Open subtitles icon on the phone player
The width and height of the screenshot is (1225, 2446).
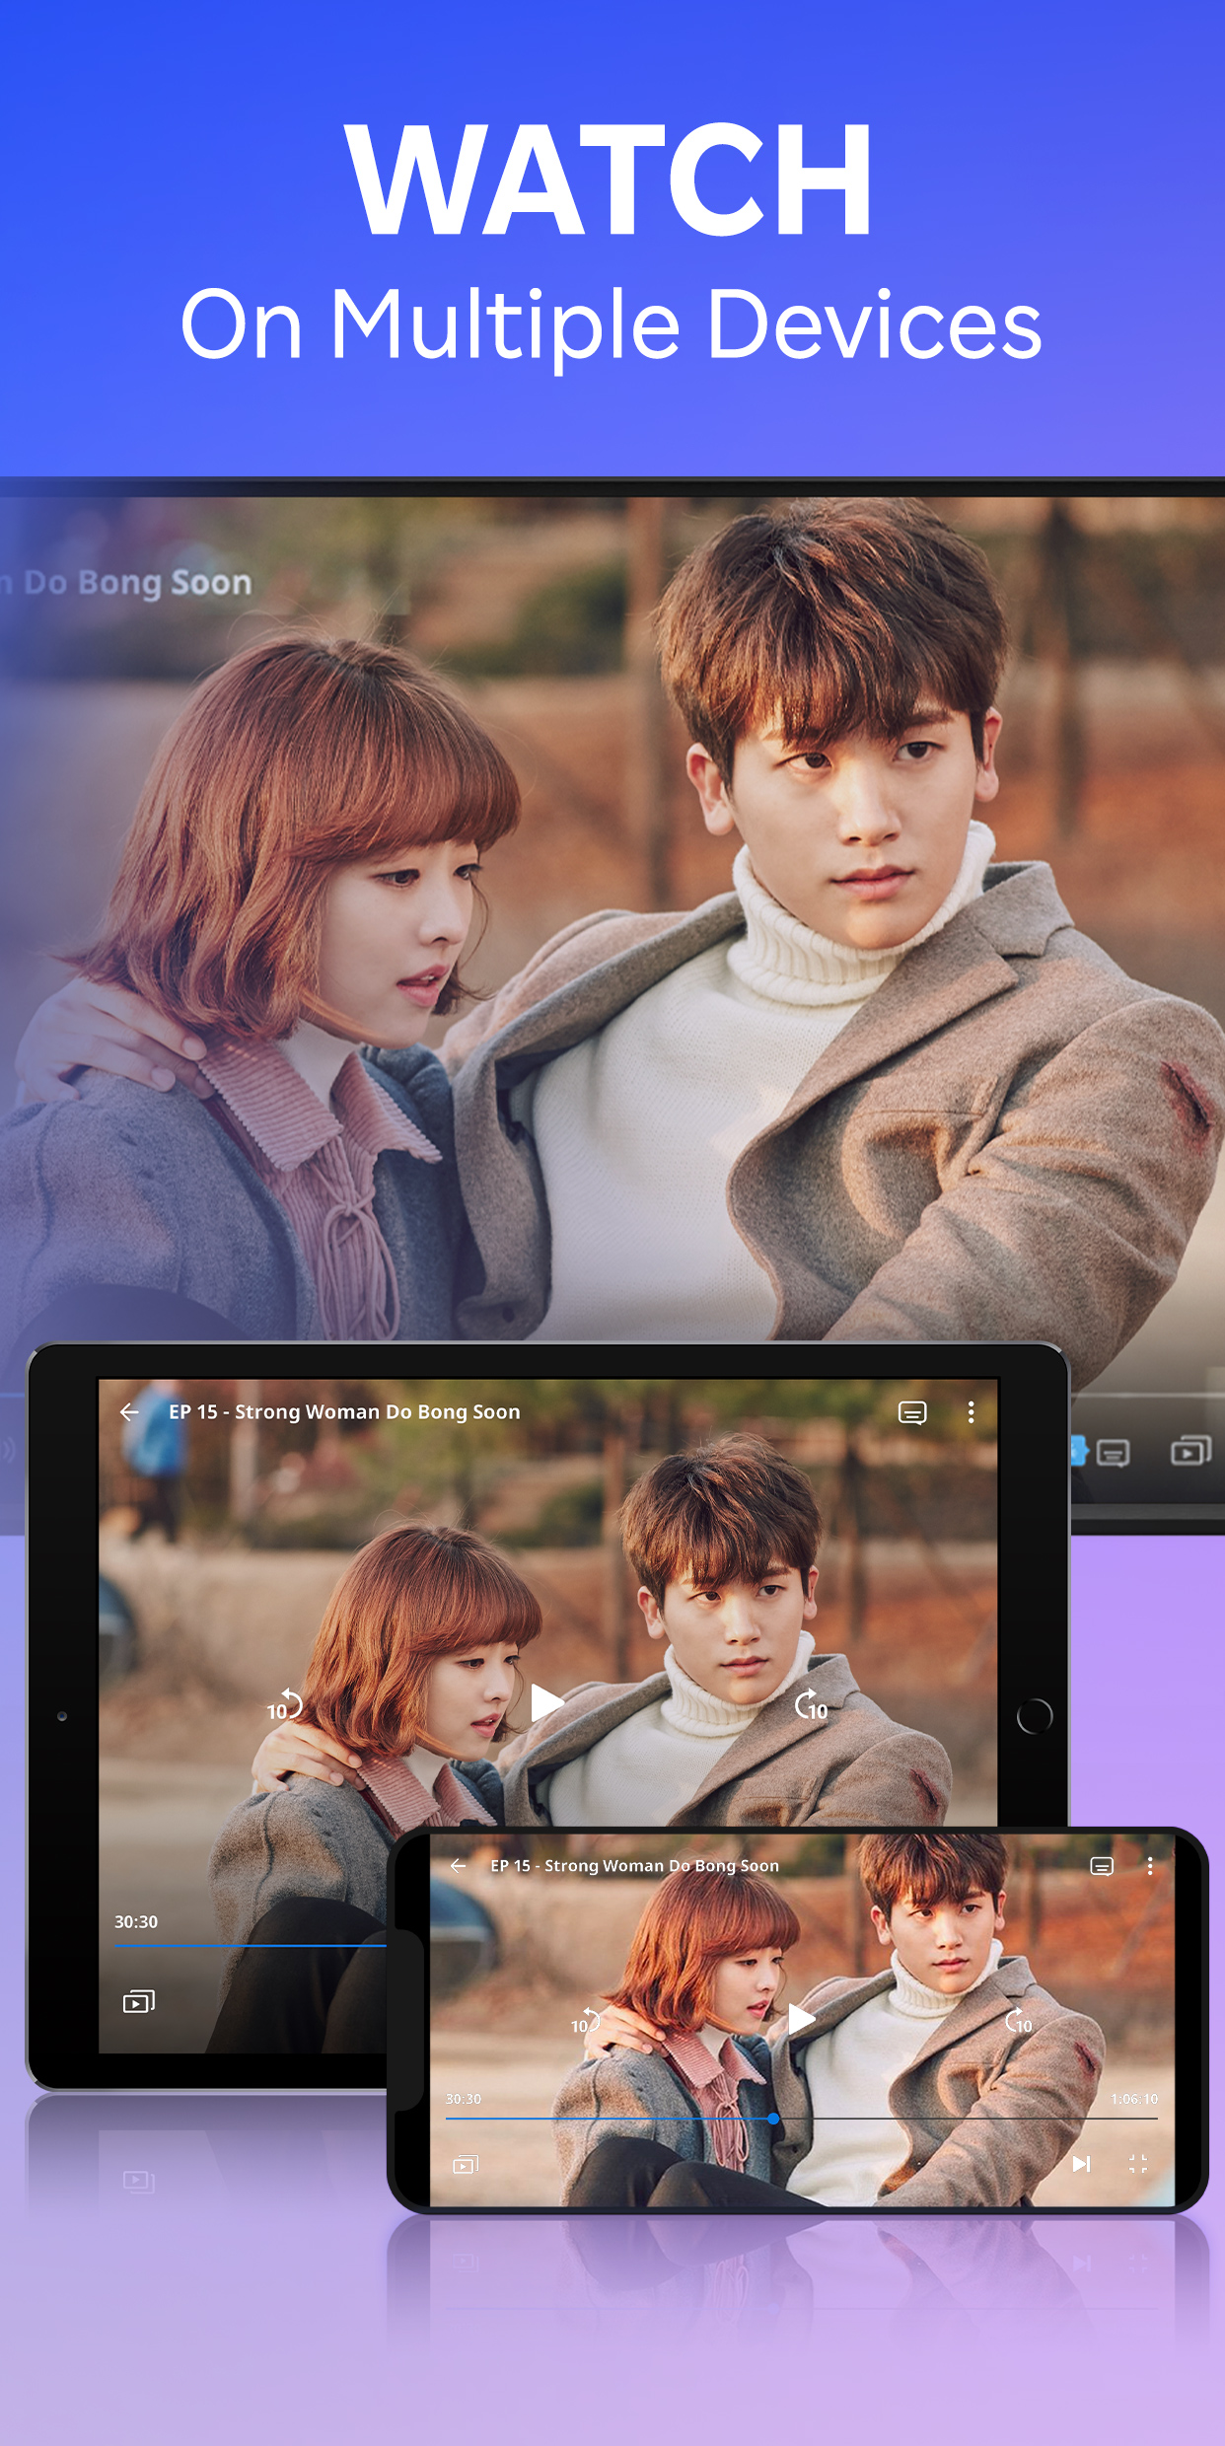(1102, 1866)
